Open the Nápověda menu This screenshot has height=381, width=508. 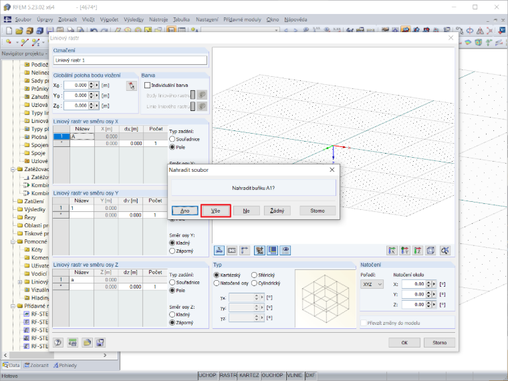pyautogui.click(x=296, y=19)
